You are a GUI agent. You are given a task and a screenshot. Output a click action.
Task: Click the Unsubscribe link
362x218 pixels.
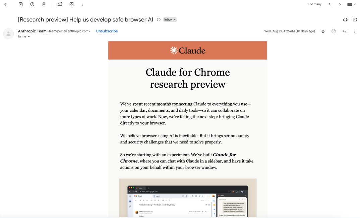pyautogui.click(x=107, y=31)
